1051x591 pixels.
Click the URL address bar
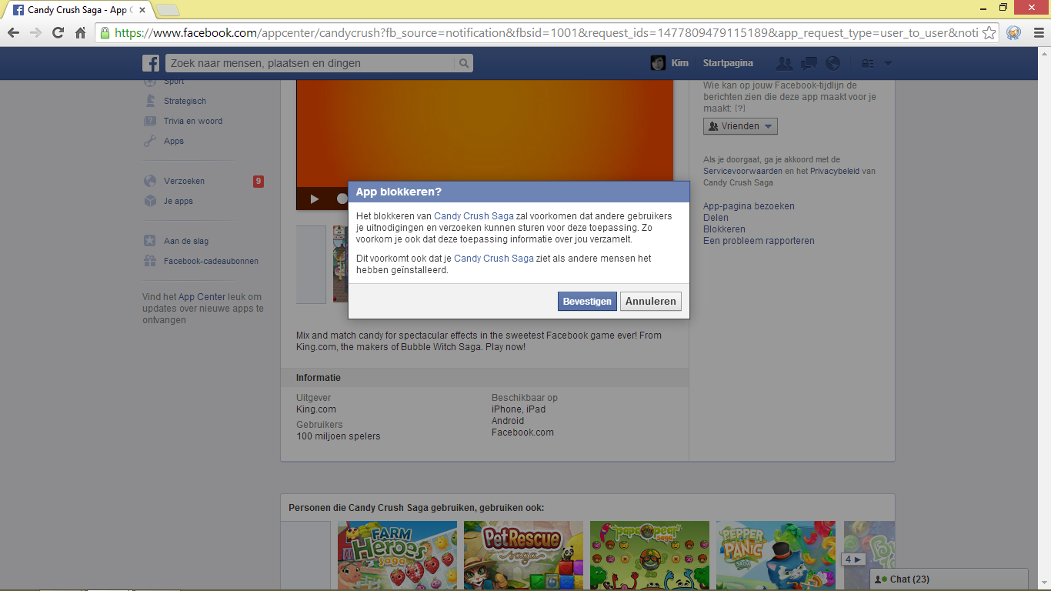point(546,33)
